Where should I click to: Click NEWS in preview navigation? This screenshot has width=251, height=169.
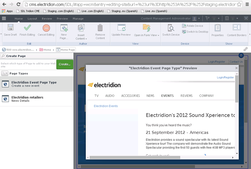[x=150, y=96]
